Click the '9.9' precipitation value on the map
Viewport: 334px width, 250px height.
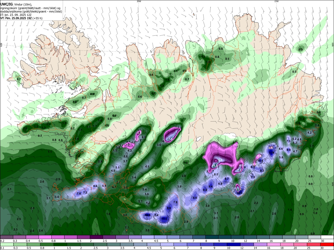(169, 208)
